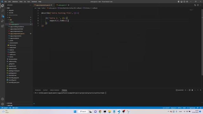Create a new terminal with plus icon
This screenshot has width=203, height=114.
pos(185,90)
